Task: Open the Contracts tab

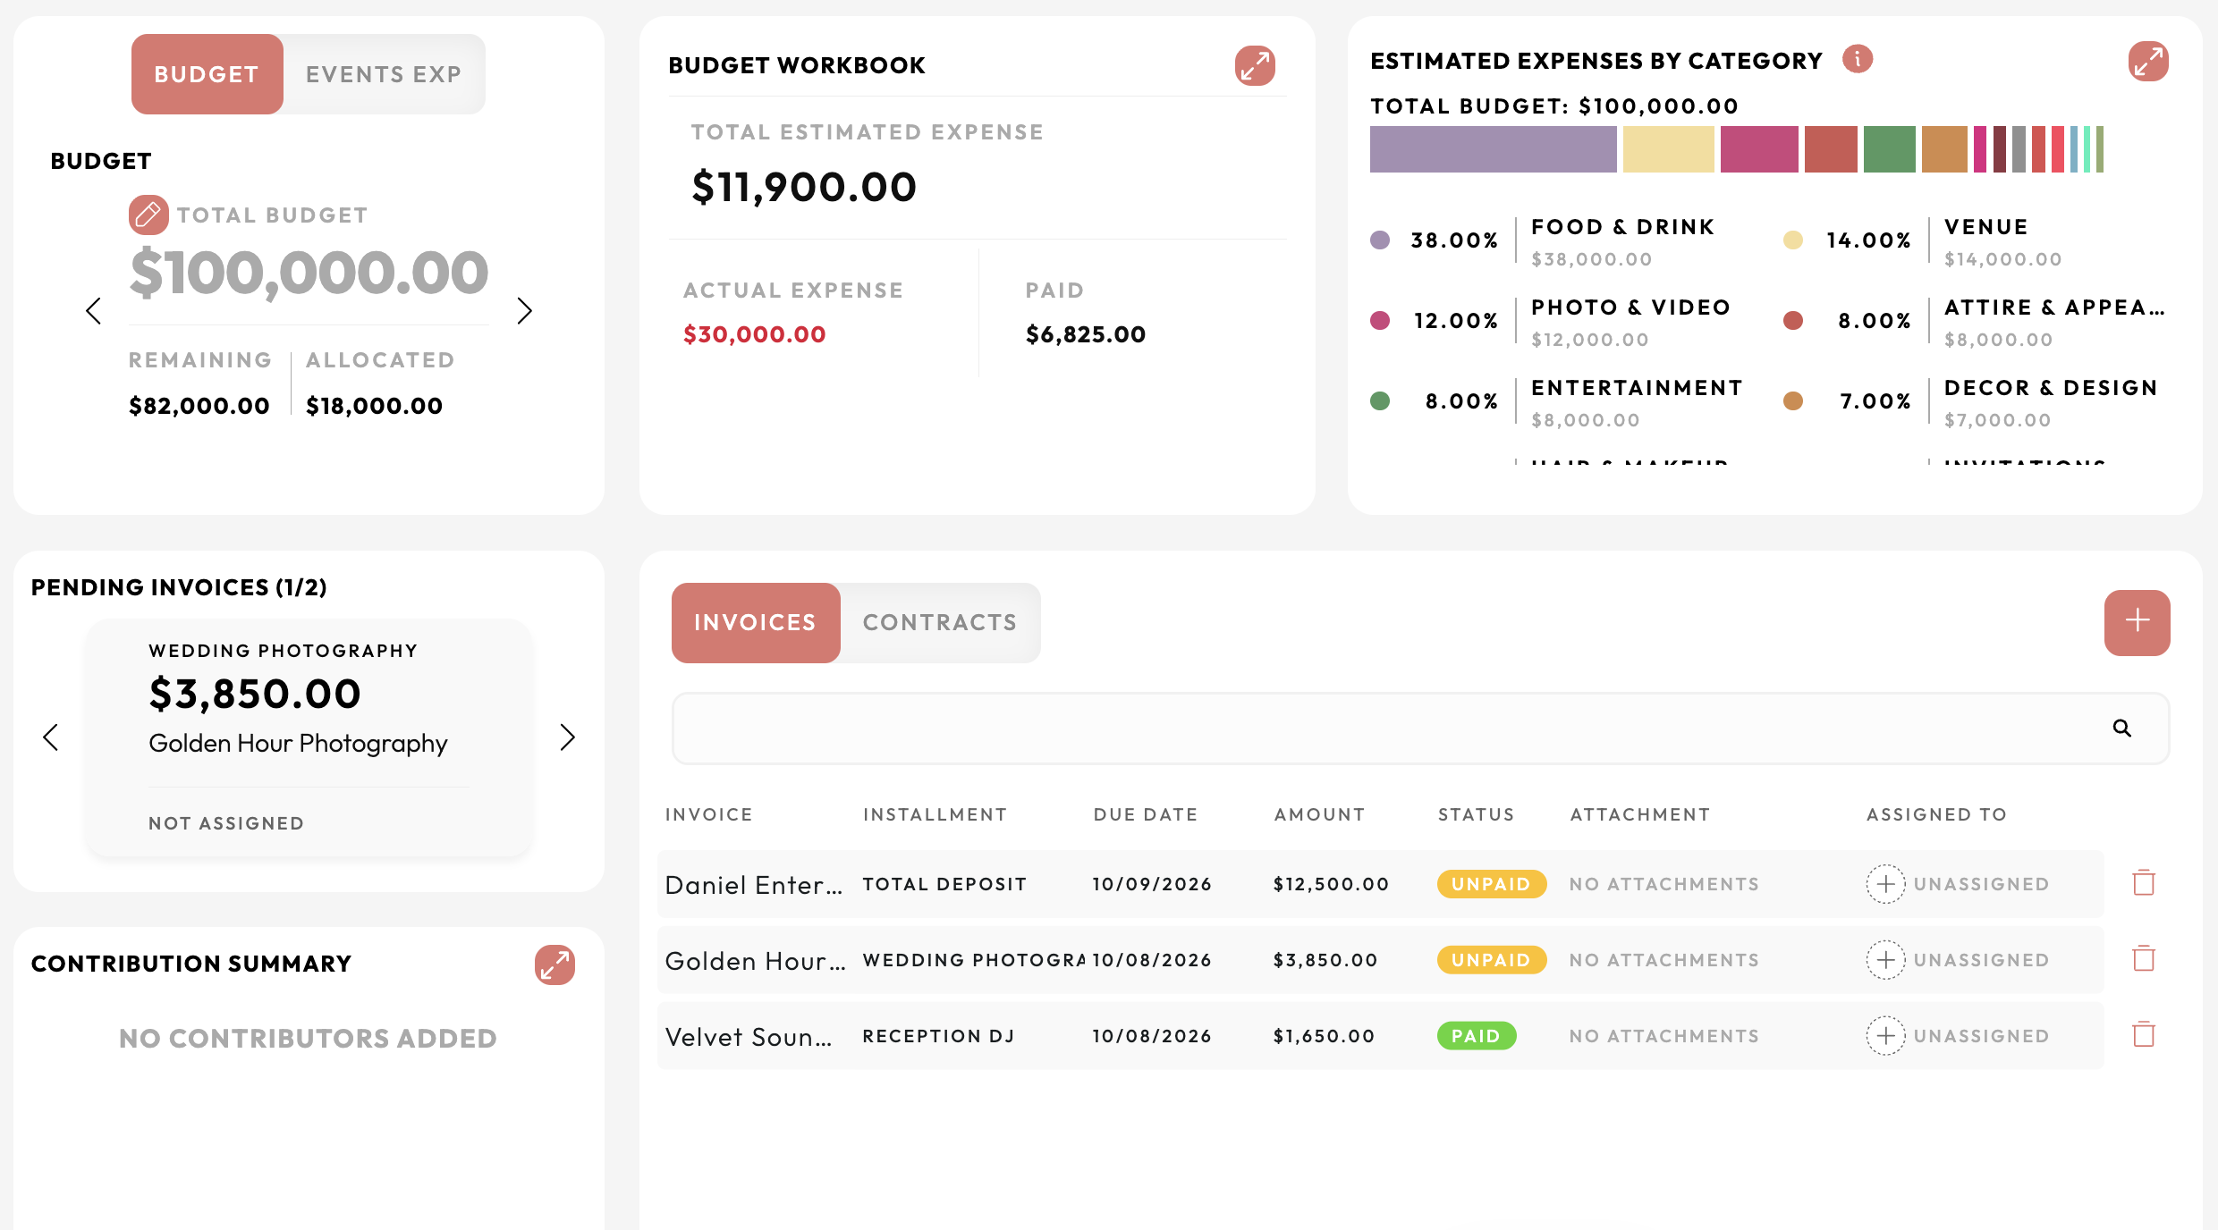Action: pyautogui.click(x=940, y=623)
